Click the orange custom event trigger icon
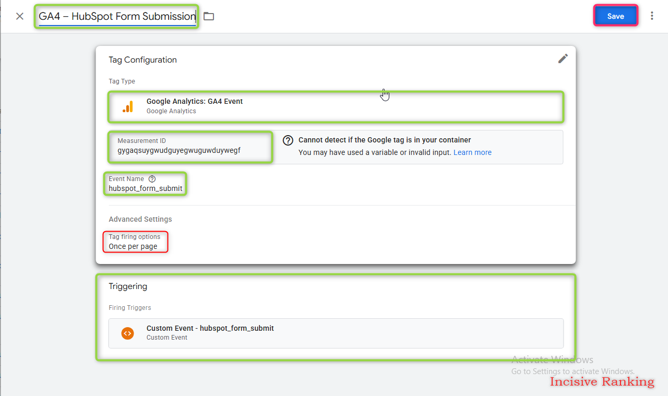Image resolution: width=668 pixels, height=396 pixels. [x=127, y=333]
